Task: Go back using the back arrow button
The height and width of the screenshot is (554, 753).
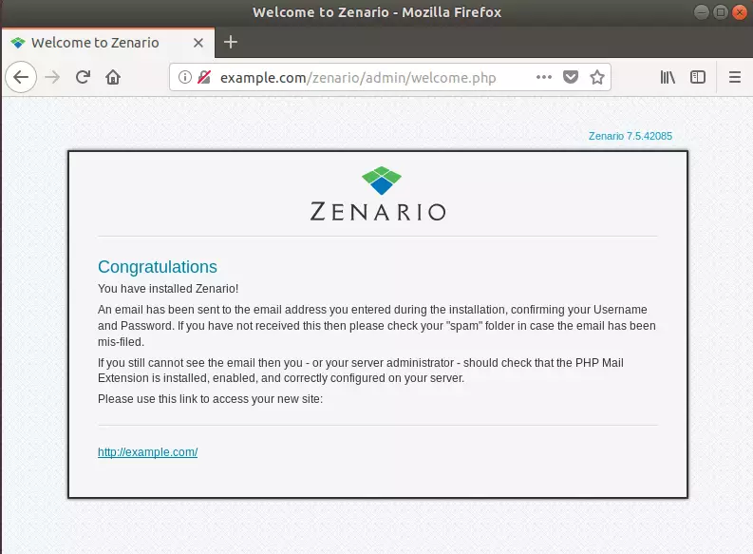Action: point(21,77)
